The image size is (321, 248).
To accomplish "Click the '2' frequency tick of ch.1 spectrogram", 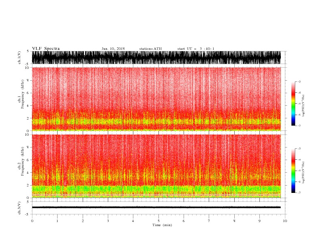I will (x=28, y=118).
